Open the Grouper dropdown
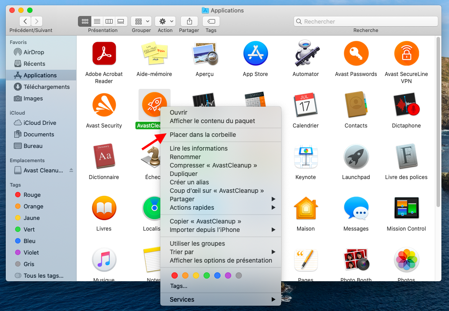Image resolution: width=449 pixels, height=311 pixels. (141, 21)
